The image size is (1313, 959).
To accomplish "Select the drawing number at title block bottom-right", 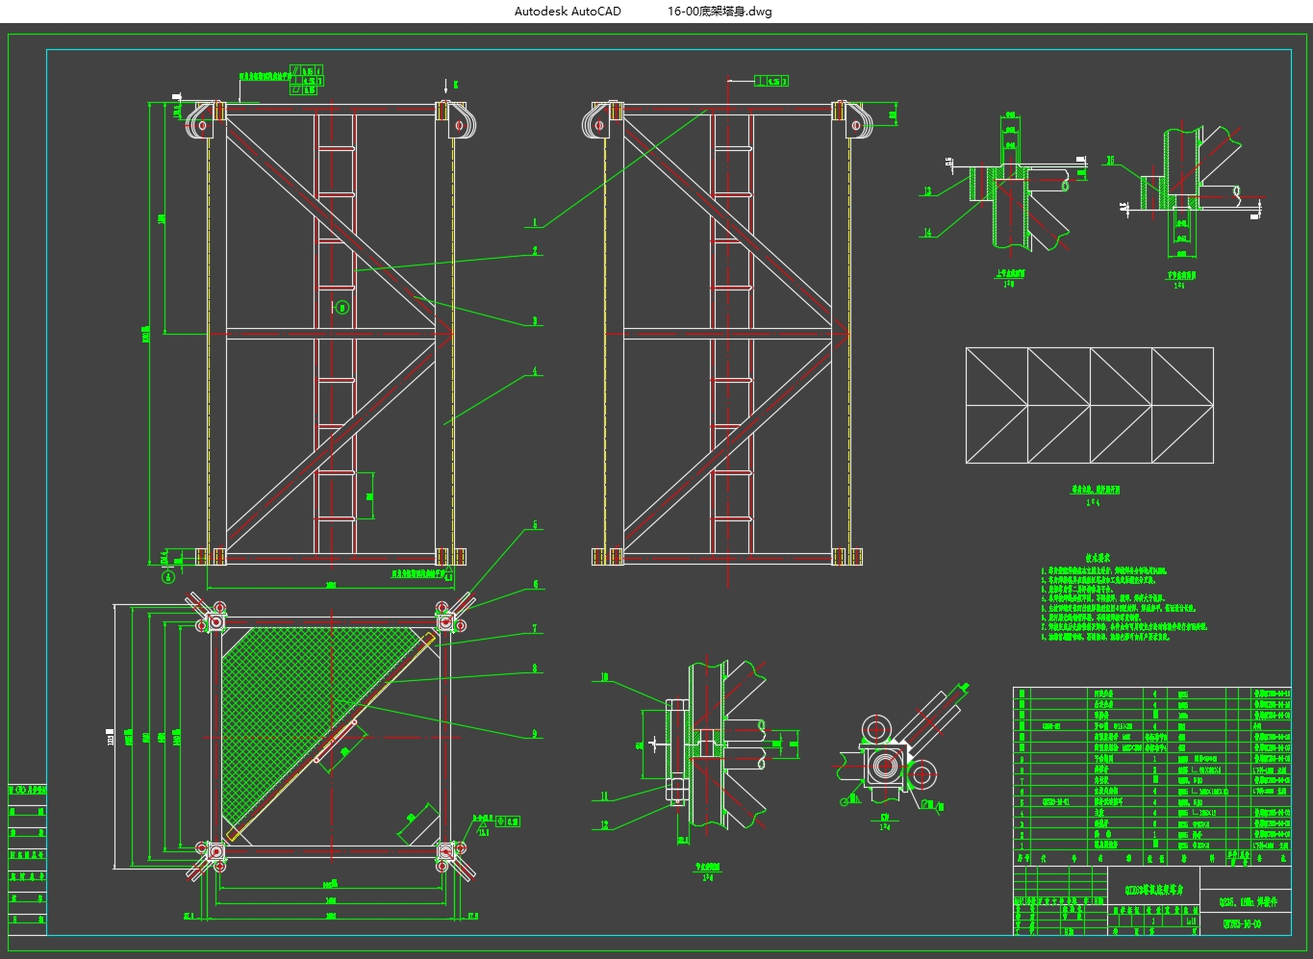I will click(x=1241, y=924).
